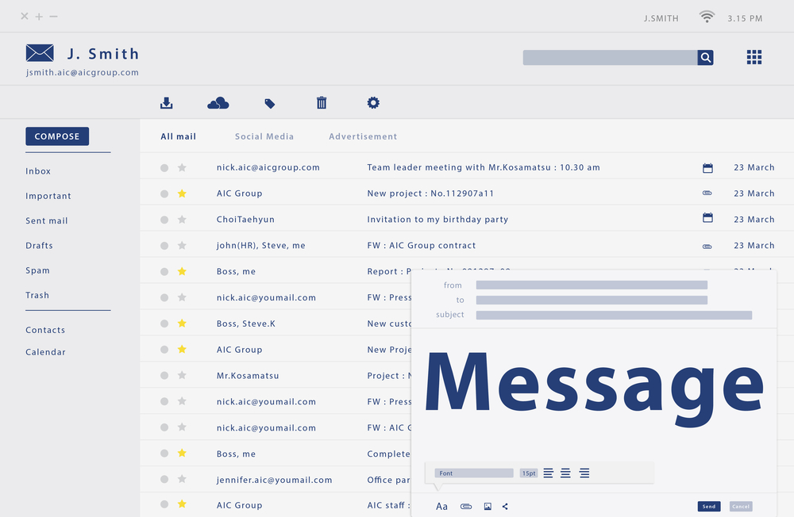Expand the Trash folder in the sidebar
Image resolution: width=794 pixels, height=517 pixels.
37,294
